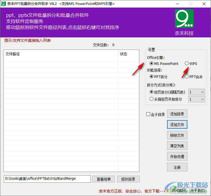Close the application window
This screenshot has width=211, height=196.
coord(204,4)
